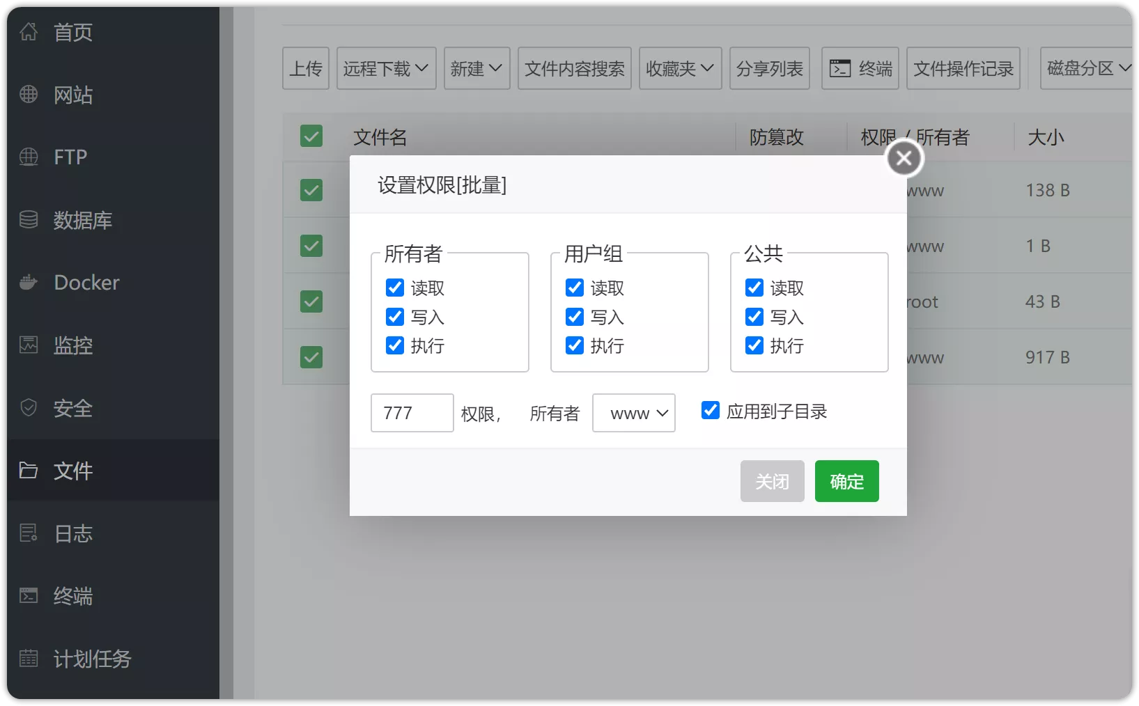
Task: Toggle 应用到子目录 checkbox
Action: coord(711,411)
